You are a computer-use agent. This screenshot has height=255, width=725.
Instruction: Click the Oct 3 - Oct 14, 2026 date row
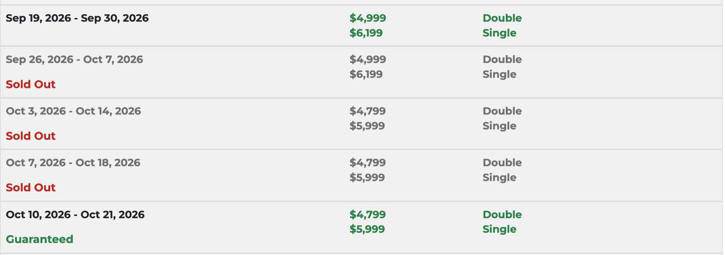(73, 111)
